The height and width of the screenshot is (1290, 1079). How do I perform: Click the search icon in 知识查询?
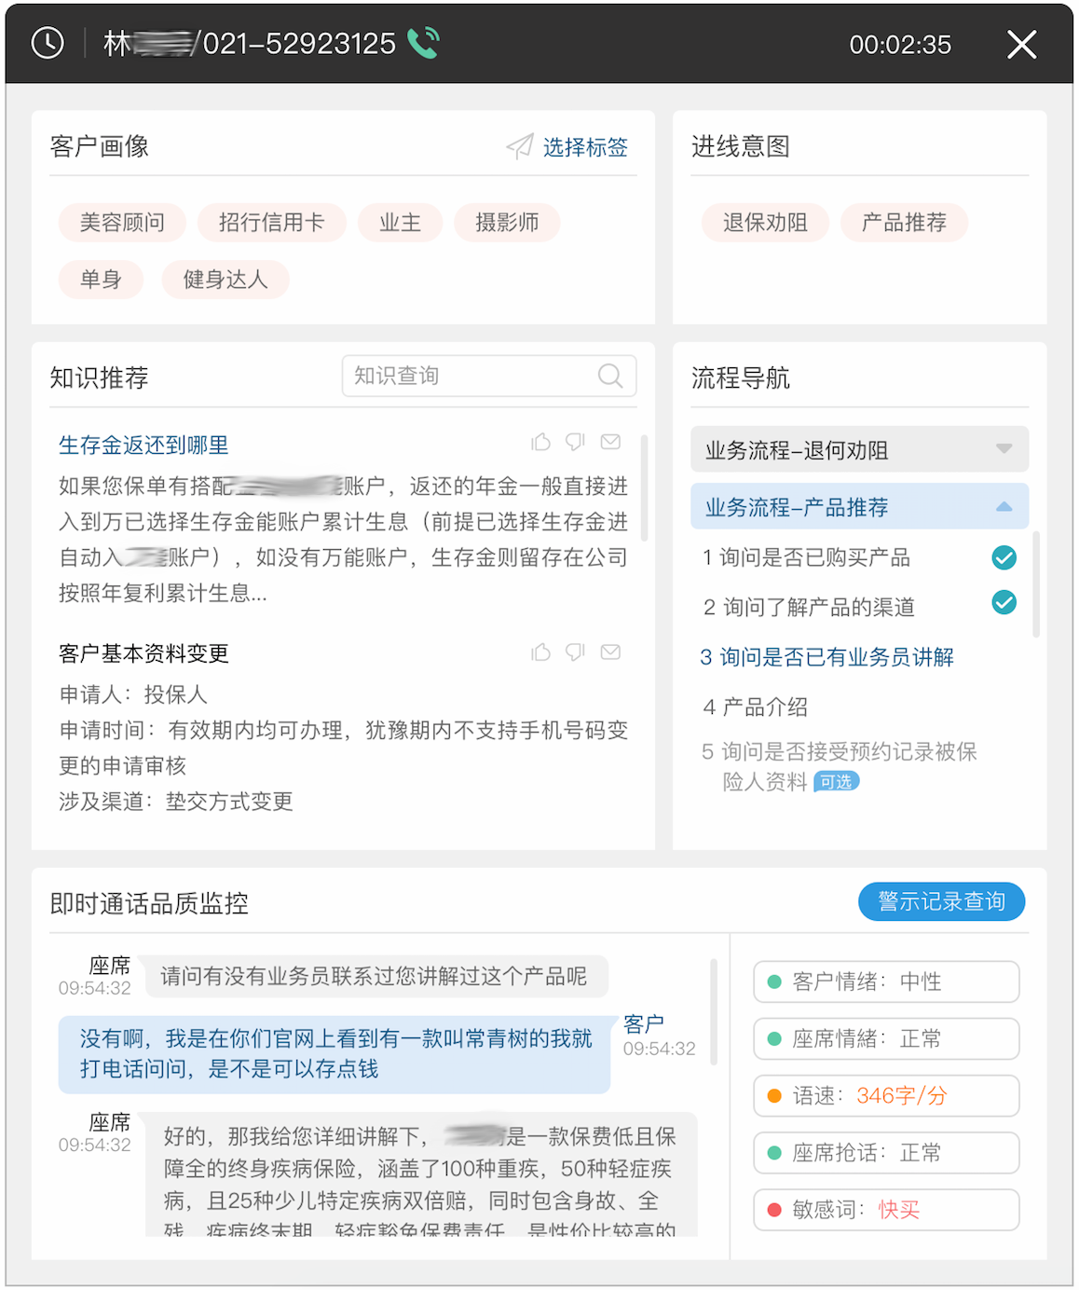(609, 376)
